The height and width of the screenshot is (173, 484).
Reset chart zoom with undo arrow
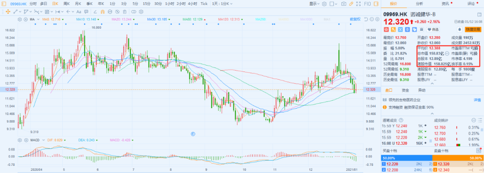coord(366,19)
